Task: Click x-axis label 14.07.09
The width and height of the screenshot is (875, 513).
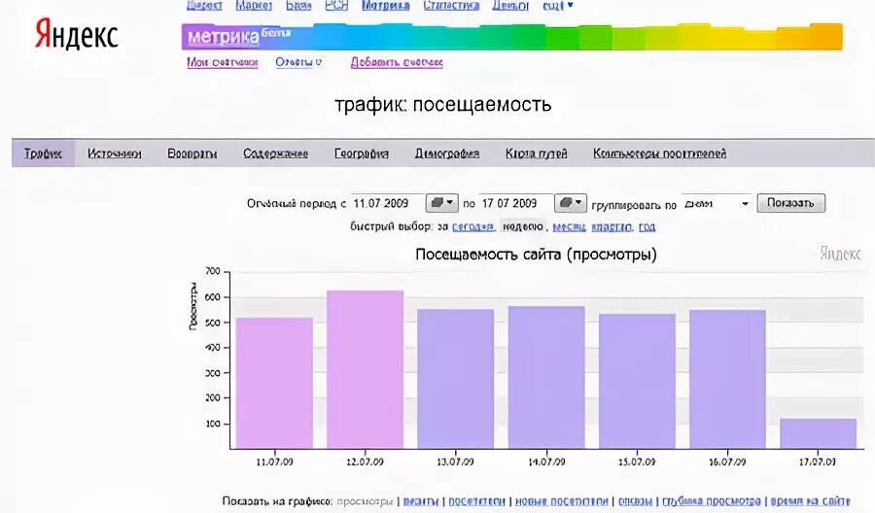Action: tap(546, 462)
